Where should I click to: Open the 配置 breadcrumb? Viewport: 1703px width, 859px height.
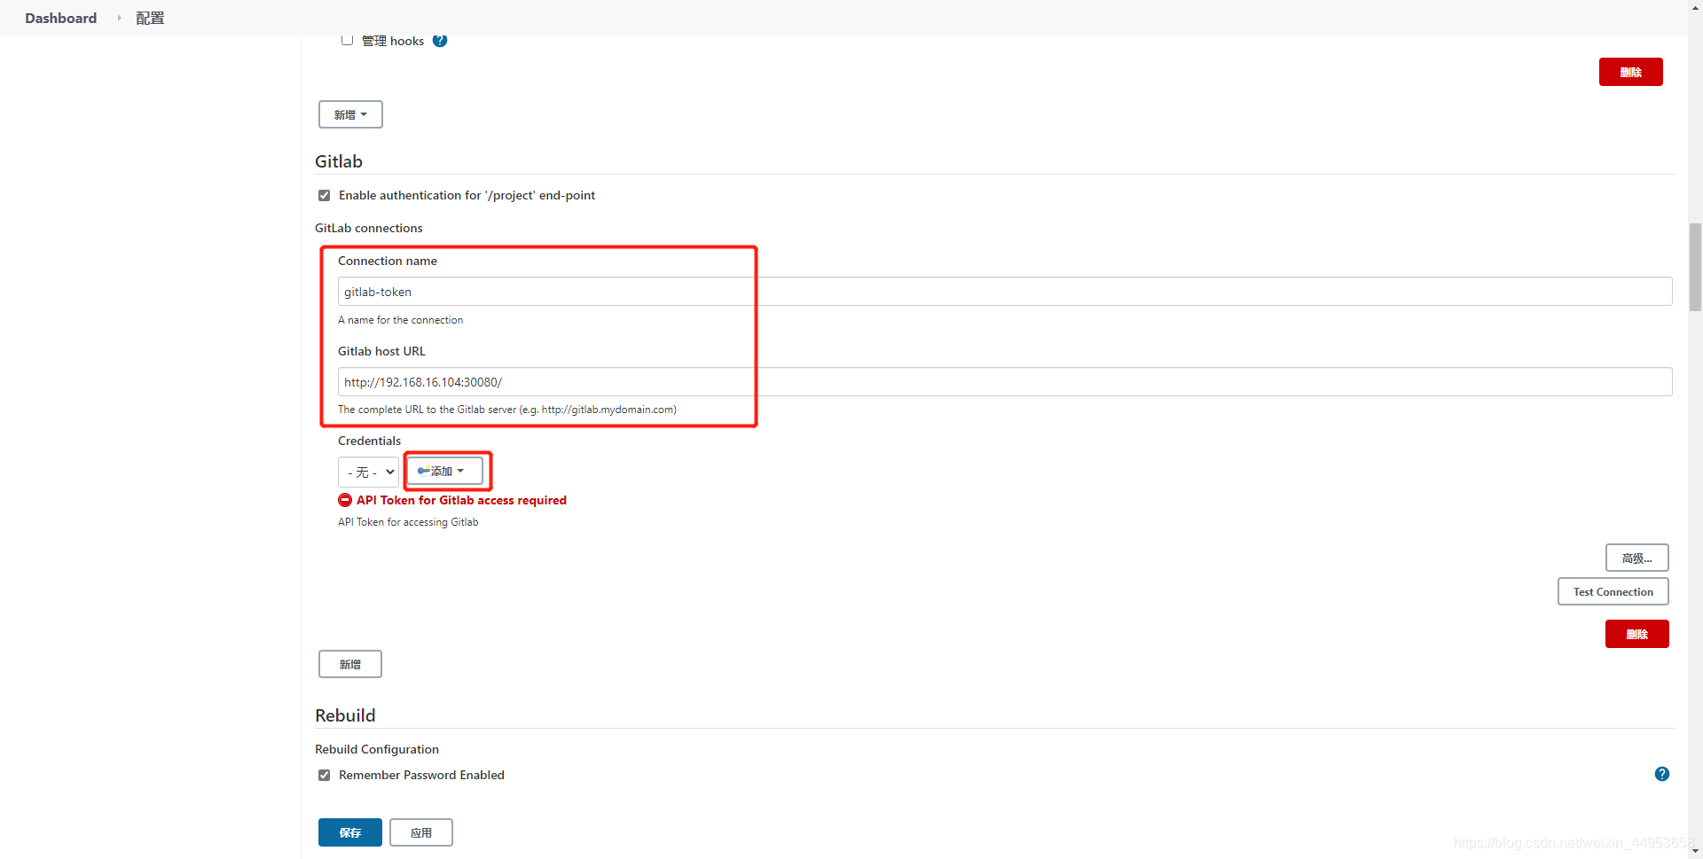[150, 18]
